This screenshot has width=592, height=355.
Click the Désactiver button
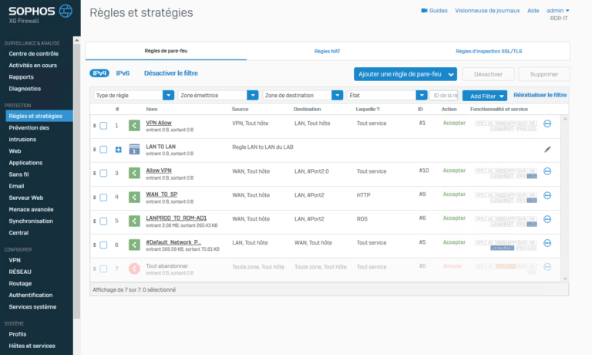click(x=488, y=75)
